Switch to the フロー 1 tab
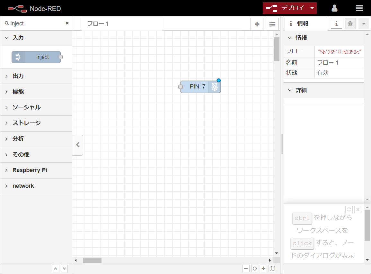Image resolution: width=371 pixels, height=274 pixels. point(122,24)
